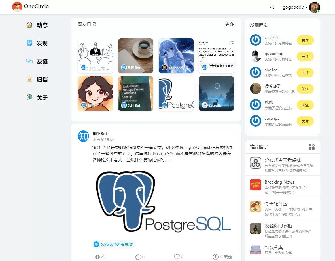335x261 pixels.
Task: Open the profile avatar menu at top right
Action: [x=314, y=7]
